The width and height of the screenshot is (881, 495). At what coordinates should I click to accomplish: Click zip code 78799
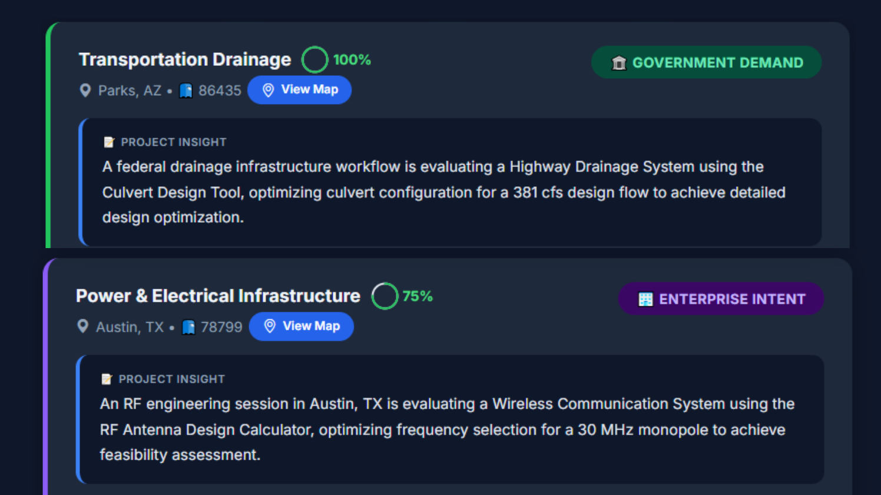[x=221, y=327]
